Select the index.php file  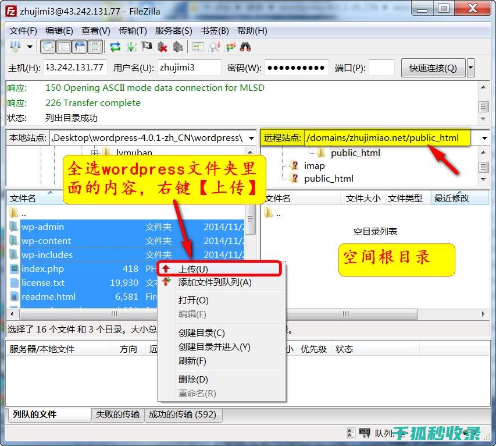click(x=42, y=268)
